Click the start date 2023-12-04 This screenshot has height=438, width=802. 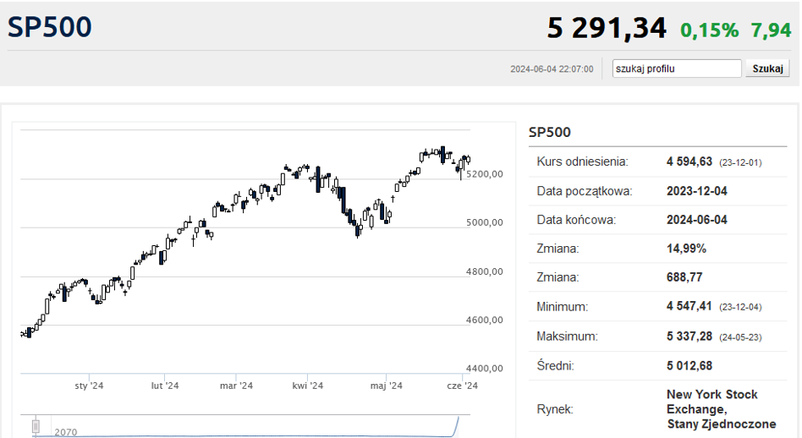tap(696, 191)
